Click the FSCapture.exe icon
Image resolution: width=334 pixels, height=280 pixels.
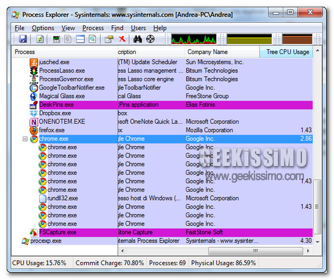[33, 233]
